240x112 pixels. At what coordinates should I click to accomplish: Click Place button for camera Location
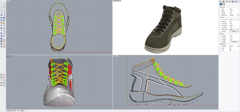(x=234, y=31)
